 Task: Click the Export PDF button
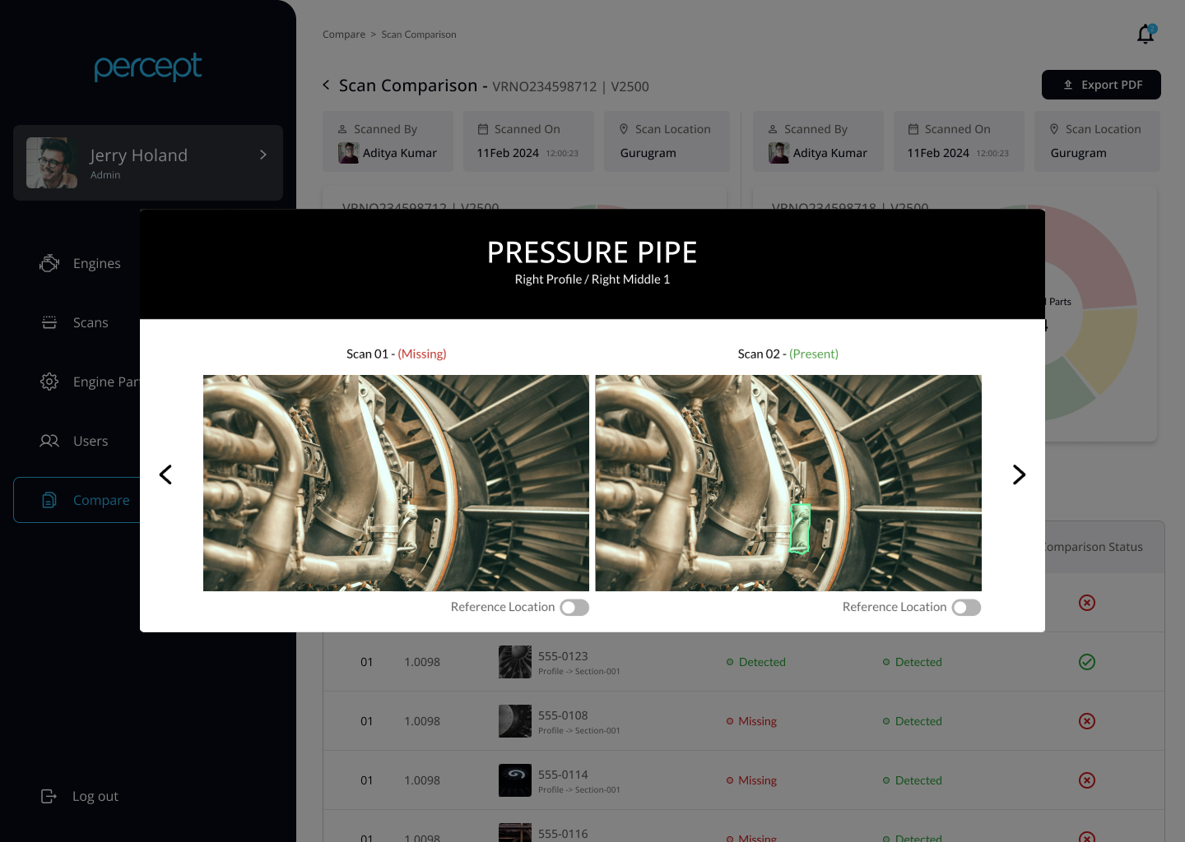click(1101, 85)
